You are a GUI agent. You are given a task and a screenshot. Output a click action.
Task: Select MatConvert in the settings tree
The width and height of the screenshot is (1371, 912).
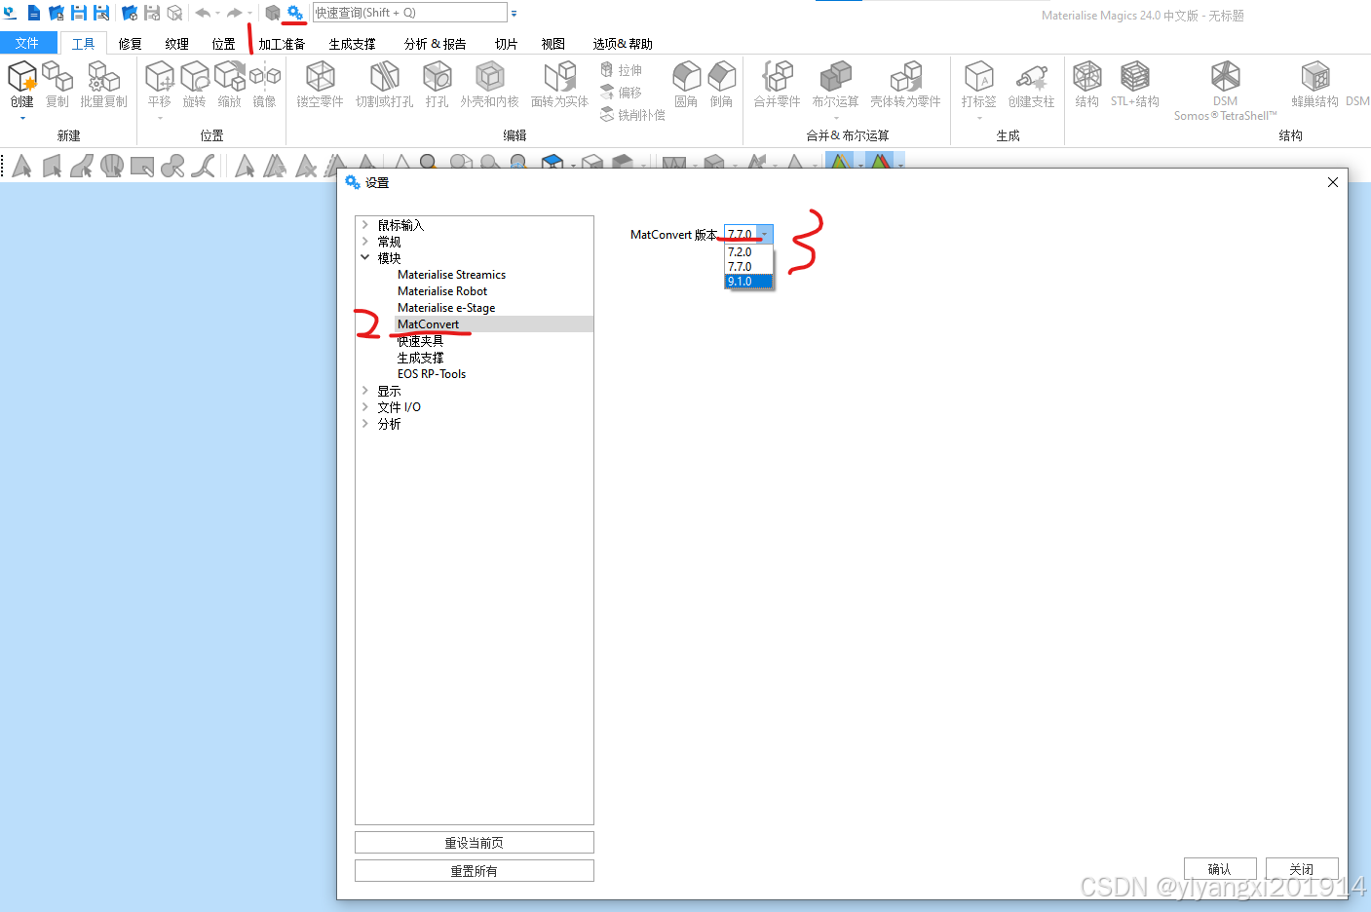[428, 324]
